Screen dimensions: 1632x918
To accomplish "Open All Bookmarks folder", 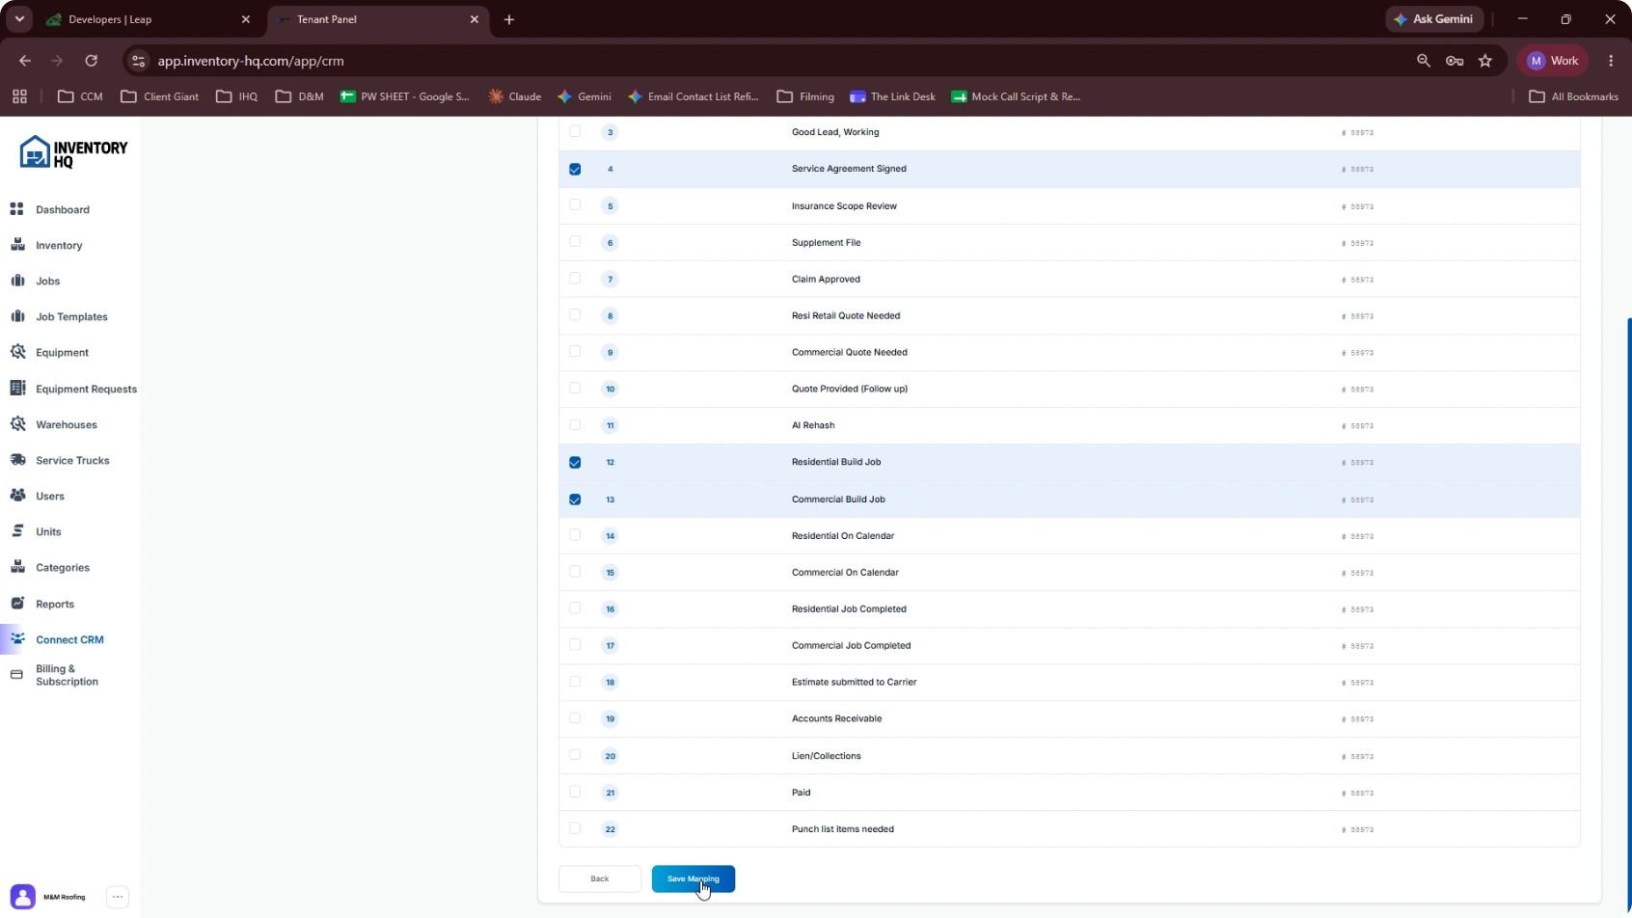I will [x=1574, y=96].
